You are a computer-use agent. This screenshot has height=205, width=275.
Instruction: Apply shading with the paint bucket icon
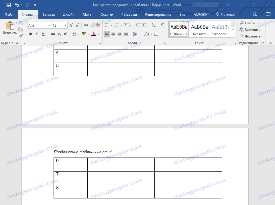[x=147, y=34]
